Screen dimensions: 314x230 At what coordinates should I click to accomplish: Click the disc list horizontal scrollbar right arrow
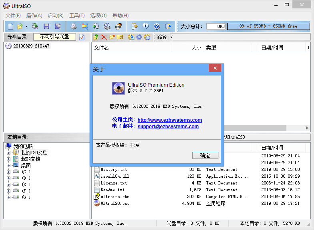(306, 128)
